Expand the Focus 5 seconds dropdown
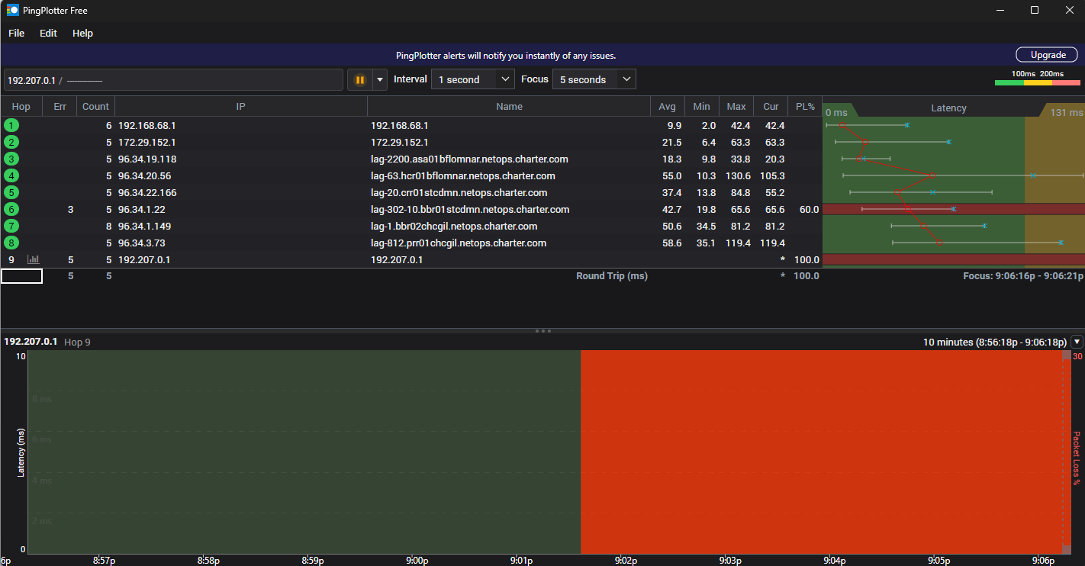 pos(594,79)
